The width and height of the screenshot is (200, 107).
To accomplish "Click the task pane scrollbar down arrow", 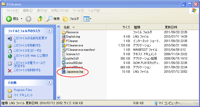I will 58,97.
